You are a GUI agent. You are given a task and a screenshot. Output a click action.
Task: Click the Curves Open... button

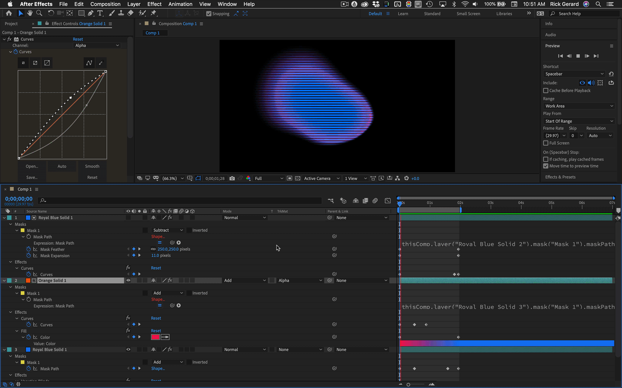32,166
